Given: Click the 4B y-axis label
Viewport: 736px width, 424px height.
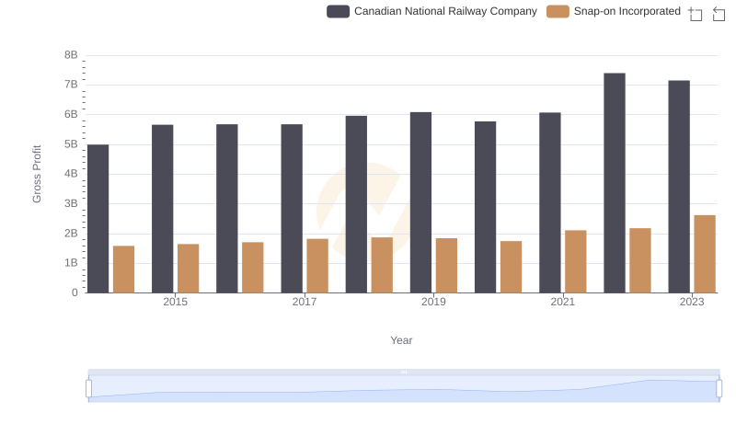Looking at the screenshot, I should tap(72, 174).
